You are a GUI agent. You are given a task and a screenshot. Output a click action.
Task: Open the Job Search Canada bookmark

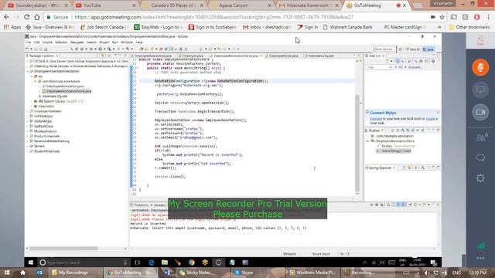point(104,27)
